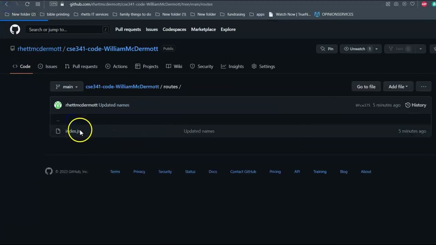Open Explore in the top navigation
This screenshot has width=436, height=245.
coord(228,29)
